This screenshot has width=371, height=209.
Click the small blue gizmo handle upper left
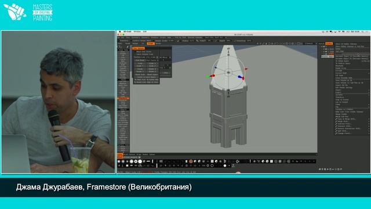pos(216,67)
